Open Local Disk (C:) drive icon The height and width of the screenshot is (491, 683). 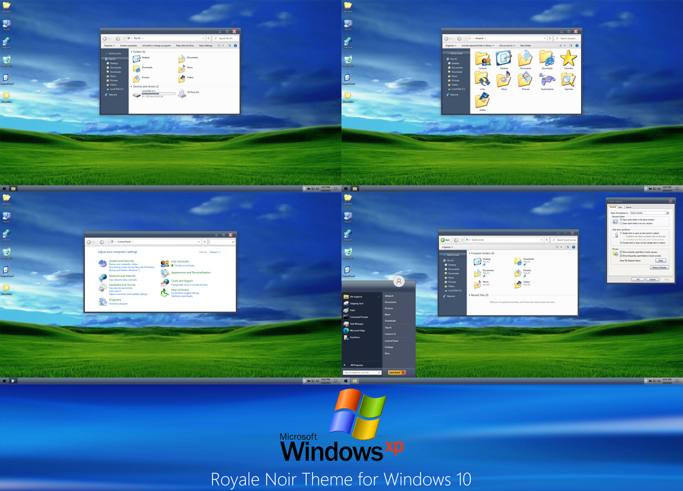tap(137, 95)
